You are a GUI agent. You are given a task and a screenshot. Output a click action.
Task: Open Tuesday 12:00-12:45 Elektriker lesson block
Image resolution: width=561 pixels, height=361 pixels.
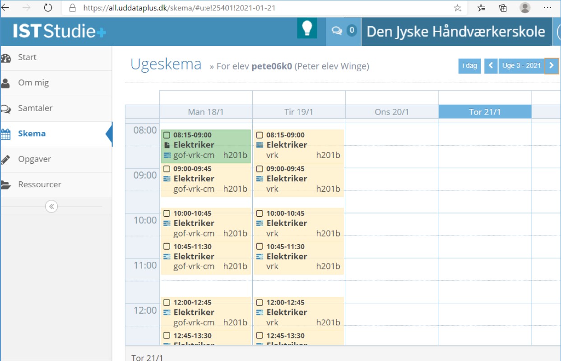pos(299,313)
